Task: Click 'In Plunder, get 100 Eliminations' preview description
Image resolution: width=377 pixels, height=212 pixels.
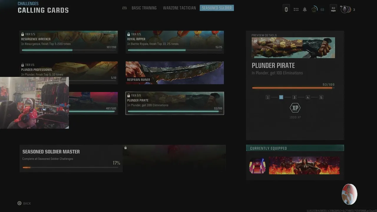Action: 277,73
